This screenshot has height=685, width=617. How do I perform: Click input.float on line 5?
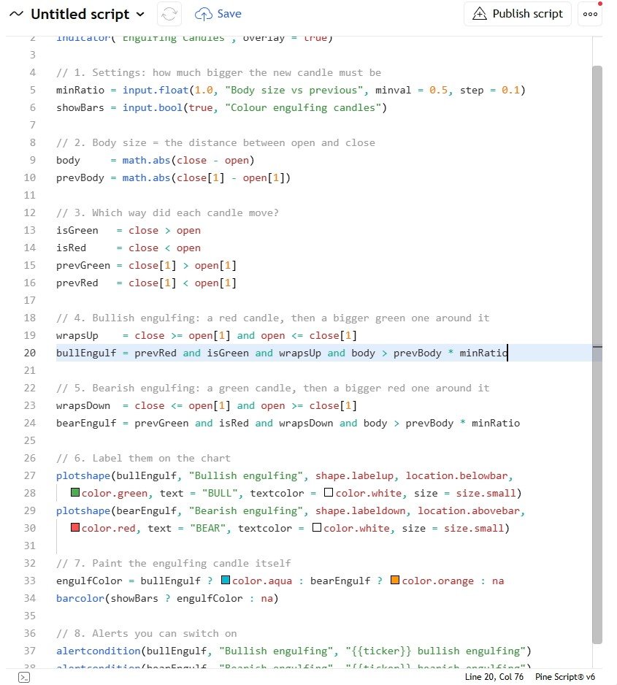pos(156,90)
